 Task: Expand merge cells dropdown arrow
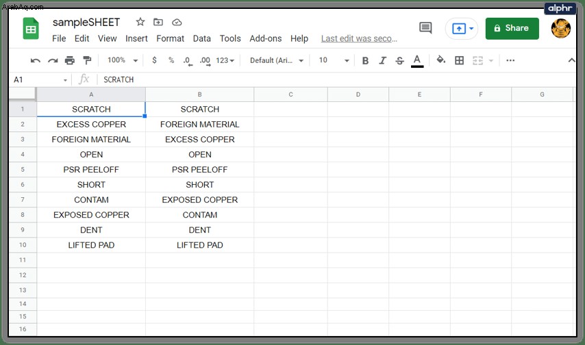[x=491, y=60]
